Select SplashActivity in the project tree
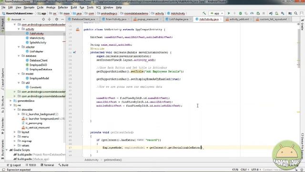Image resolution: width=305 pixels, height=172 pixels. click(38, 43)
